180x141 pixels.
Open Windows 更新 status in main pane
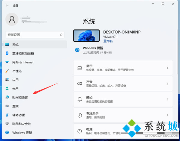[x=94, y=50]
